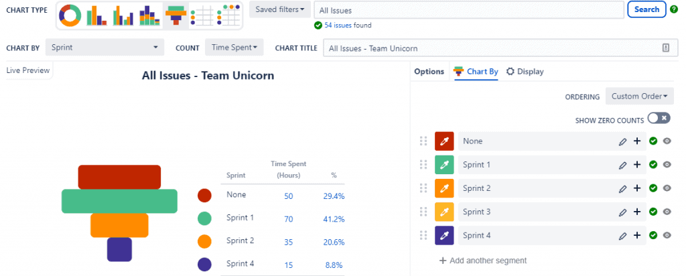Toggle the green checkmark for Sprint 4
686x276 pixels.
coord(653,235)
